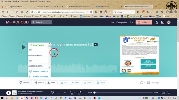This screenshot has height=100, width=179.
Task: Favorite the track with player heart icon
Action: click(x=52, y=93)
